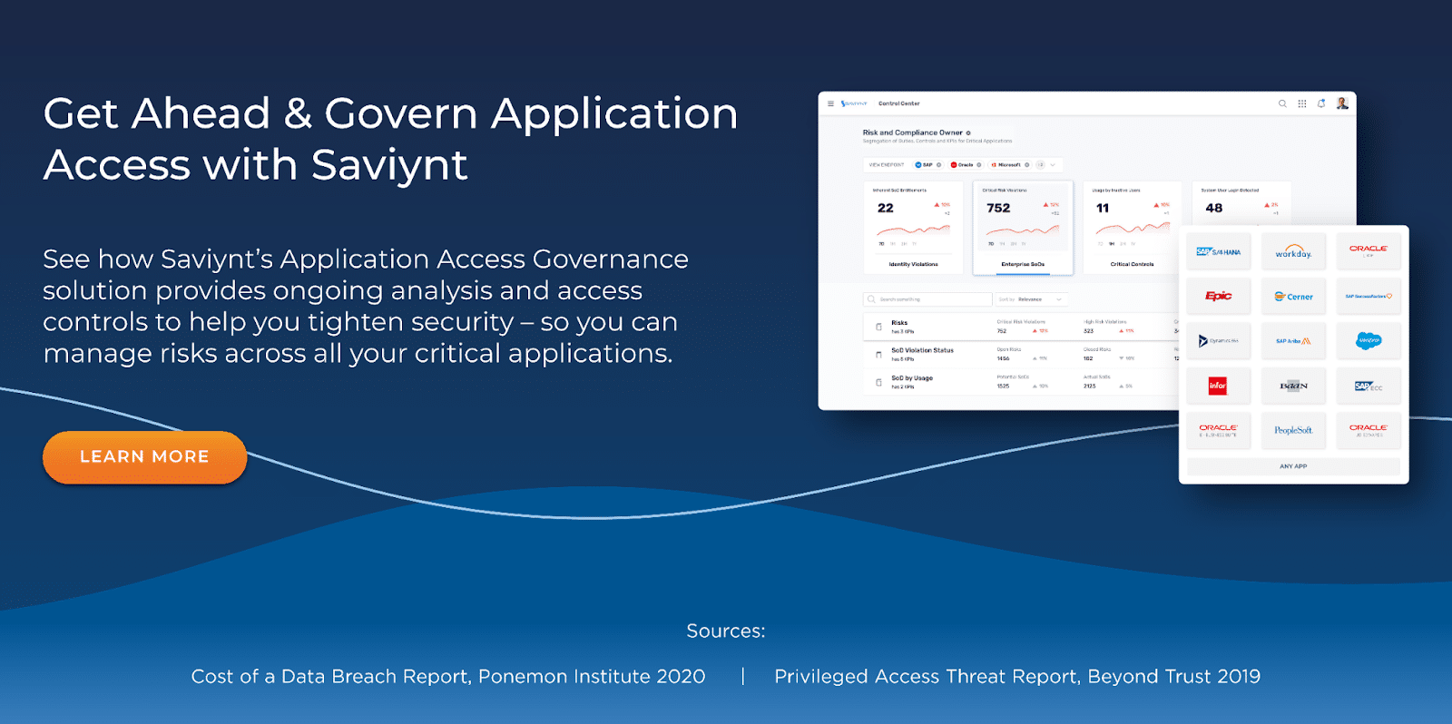Open the apps grid icon in header

(x=1302, y=103)
